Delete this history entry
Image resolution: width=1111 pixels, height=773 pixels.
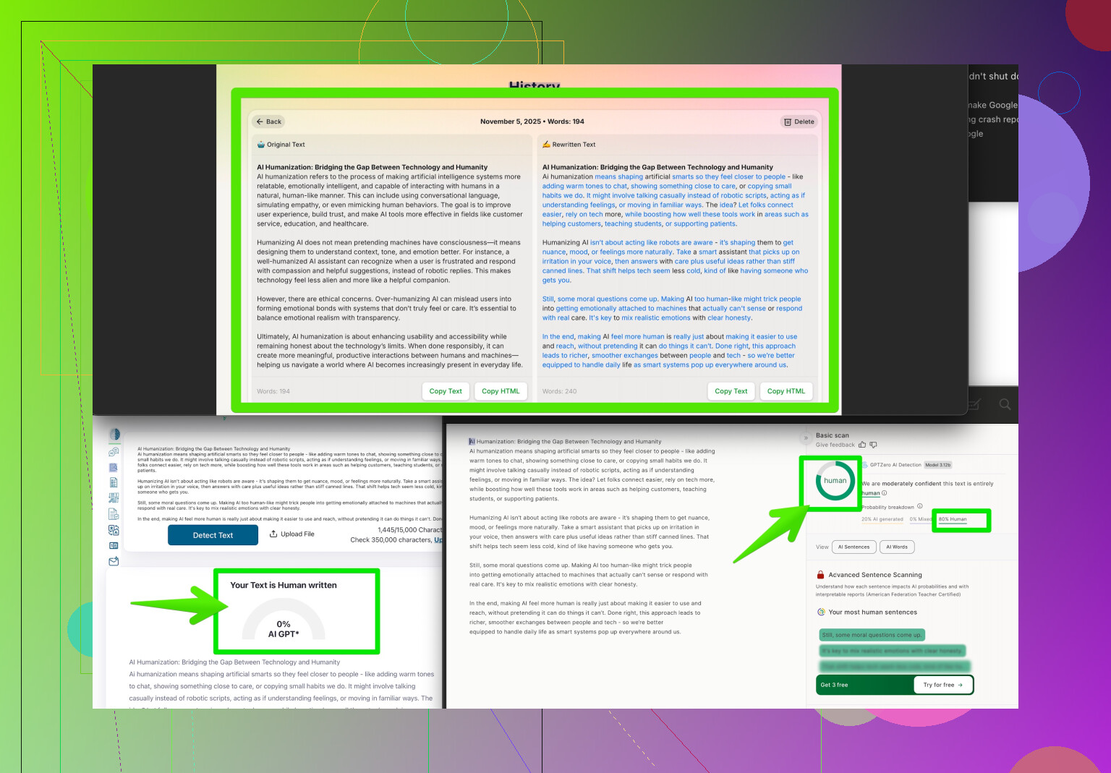coord(799,121)
